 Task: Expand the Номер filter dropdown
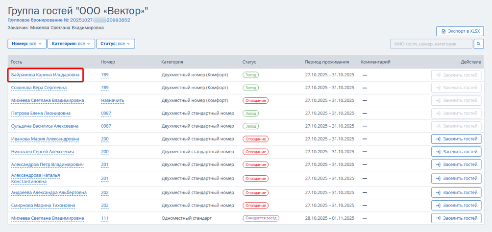click(x=27, y=44)
